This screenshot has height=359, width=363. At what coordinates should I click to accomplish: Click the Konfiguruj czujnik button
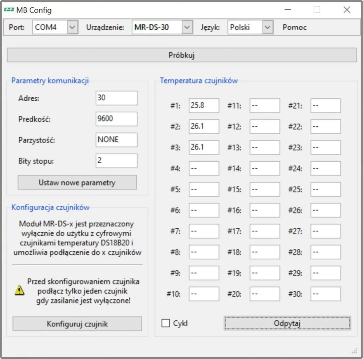coord(77,324)
